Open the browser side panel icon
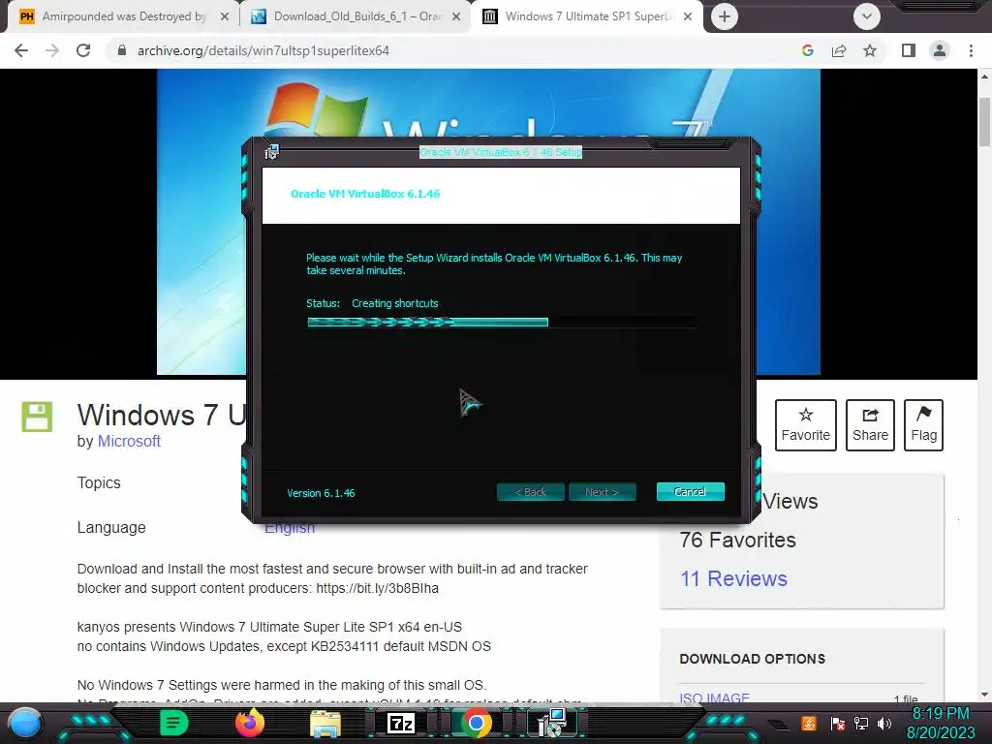Image resolution: width=992 pixels, height=744 pixels. coord(909,50)
